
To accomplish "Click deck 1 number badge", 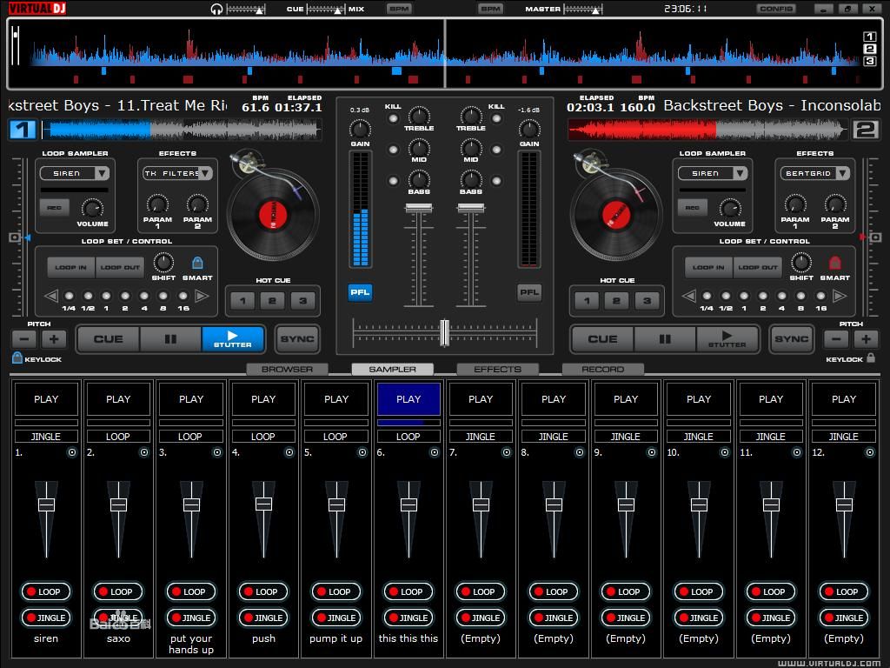I will pyautogui.click(x=23, y=130).
